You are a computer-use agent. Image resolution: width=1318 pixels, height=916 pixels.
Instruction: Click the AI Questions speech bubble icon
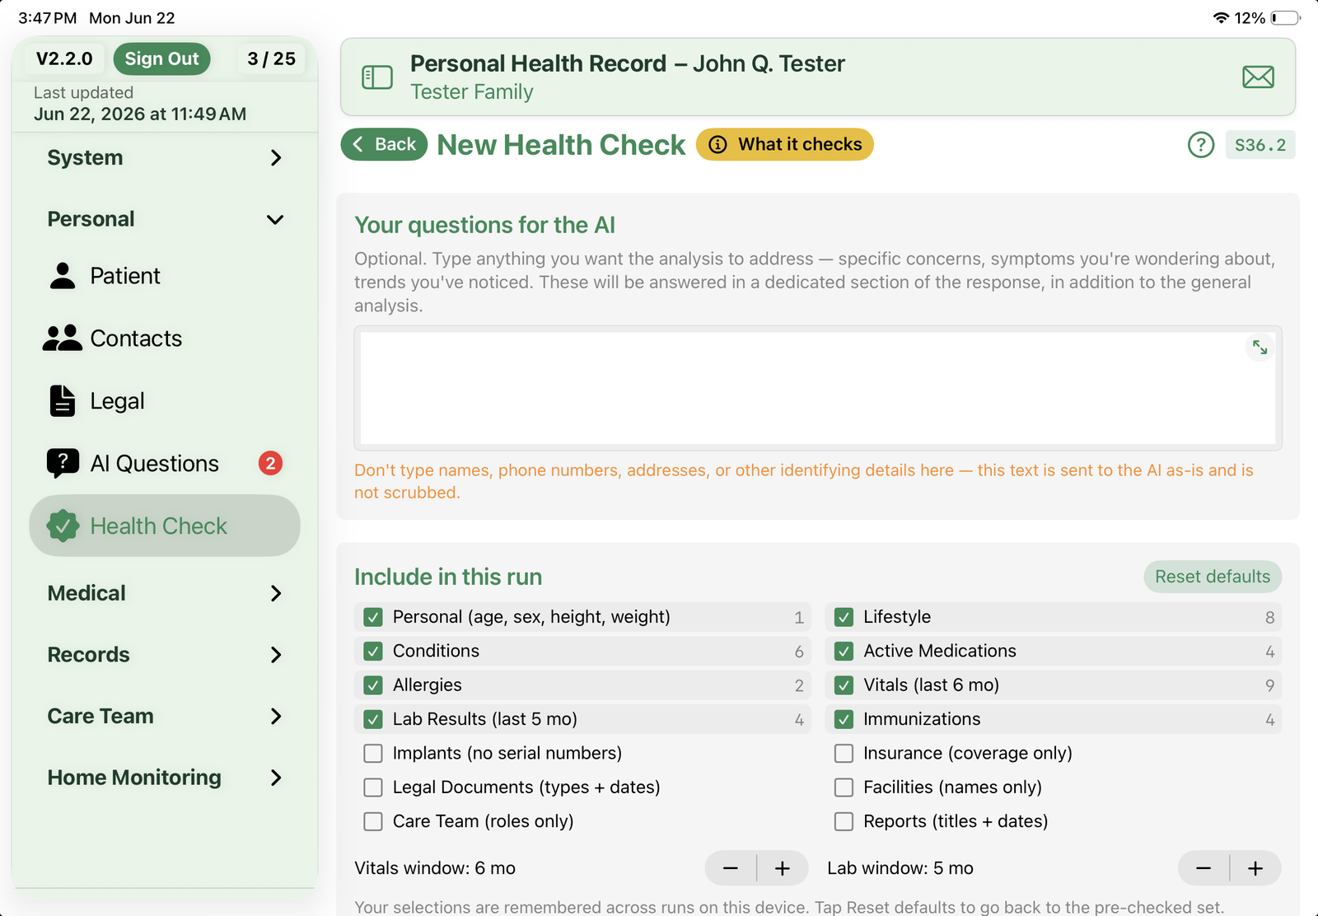click(x=63, y=464)
